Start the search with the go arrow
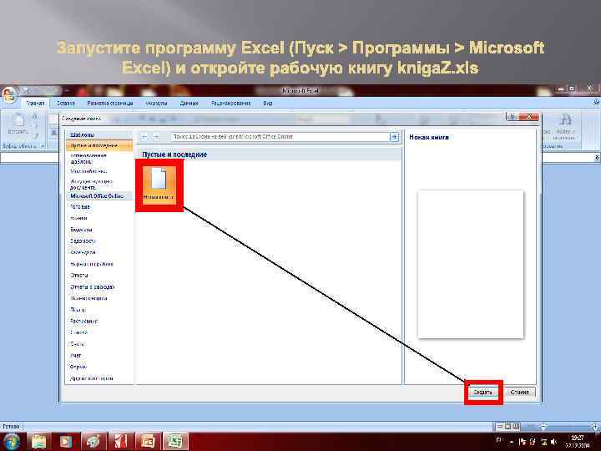Screen dimensions: 601x451 pyautogui.click(x=394, y=136)
